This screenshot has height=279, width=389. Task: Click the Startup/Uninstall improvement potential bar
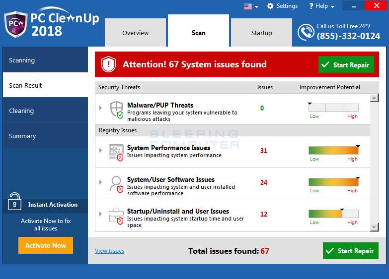tap(333, 214)
